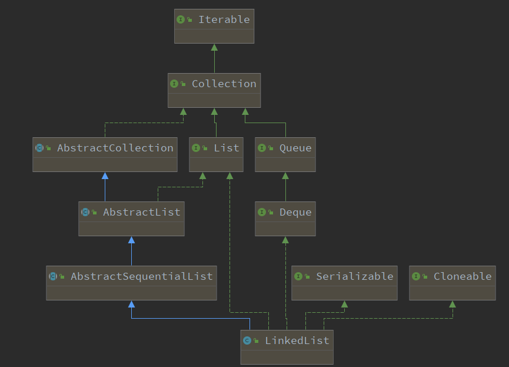Image resolution: width=509 pixels, height=367 pixels.
Task: Click the public lock icon beside Collection
Action: pos(183,84)
